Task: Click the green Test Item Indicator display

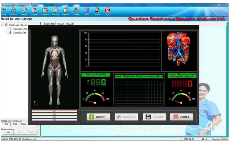Action: coord(96,82)
